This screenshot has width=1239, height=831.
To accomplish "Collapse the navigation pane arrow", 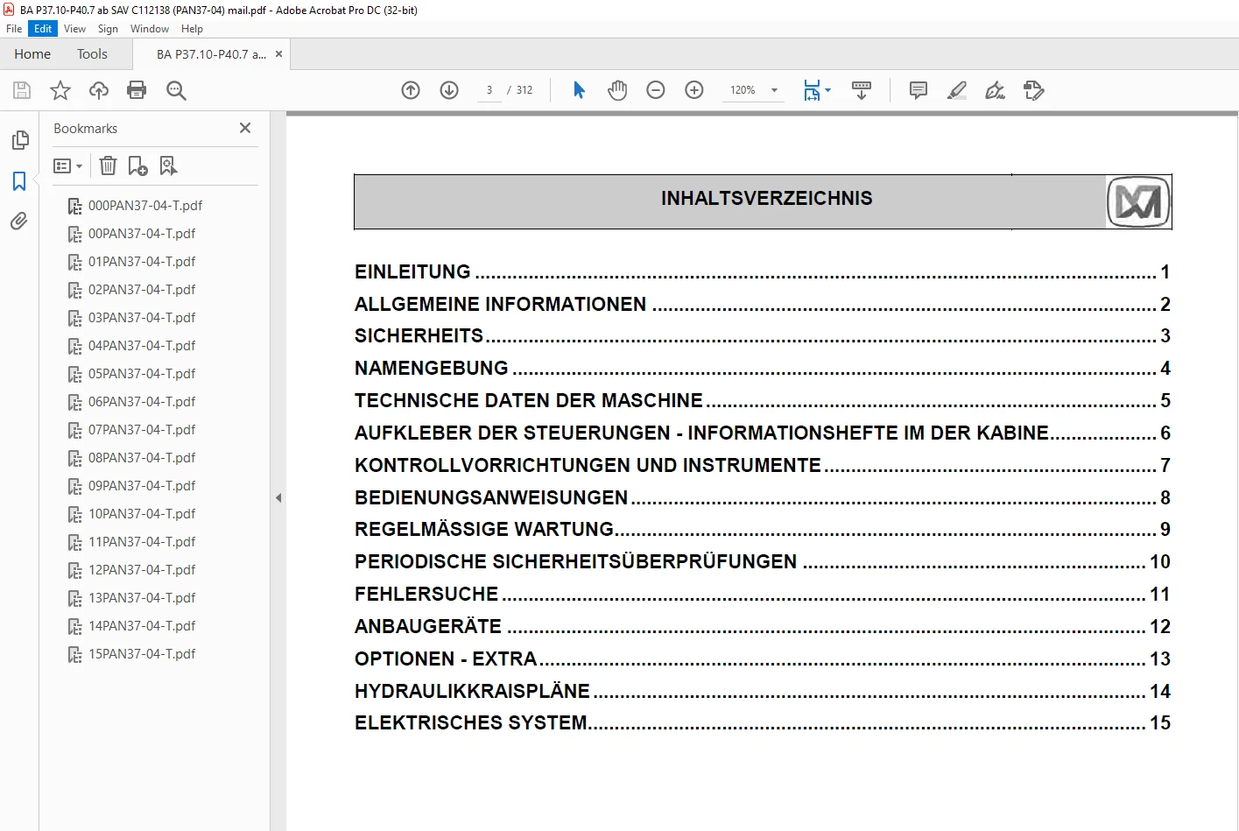I will pyautogui.click(x=278, y=497).
